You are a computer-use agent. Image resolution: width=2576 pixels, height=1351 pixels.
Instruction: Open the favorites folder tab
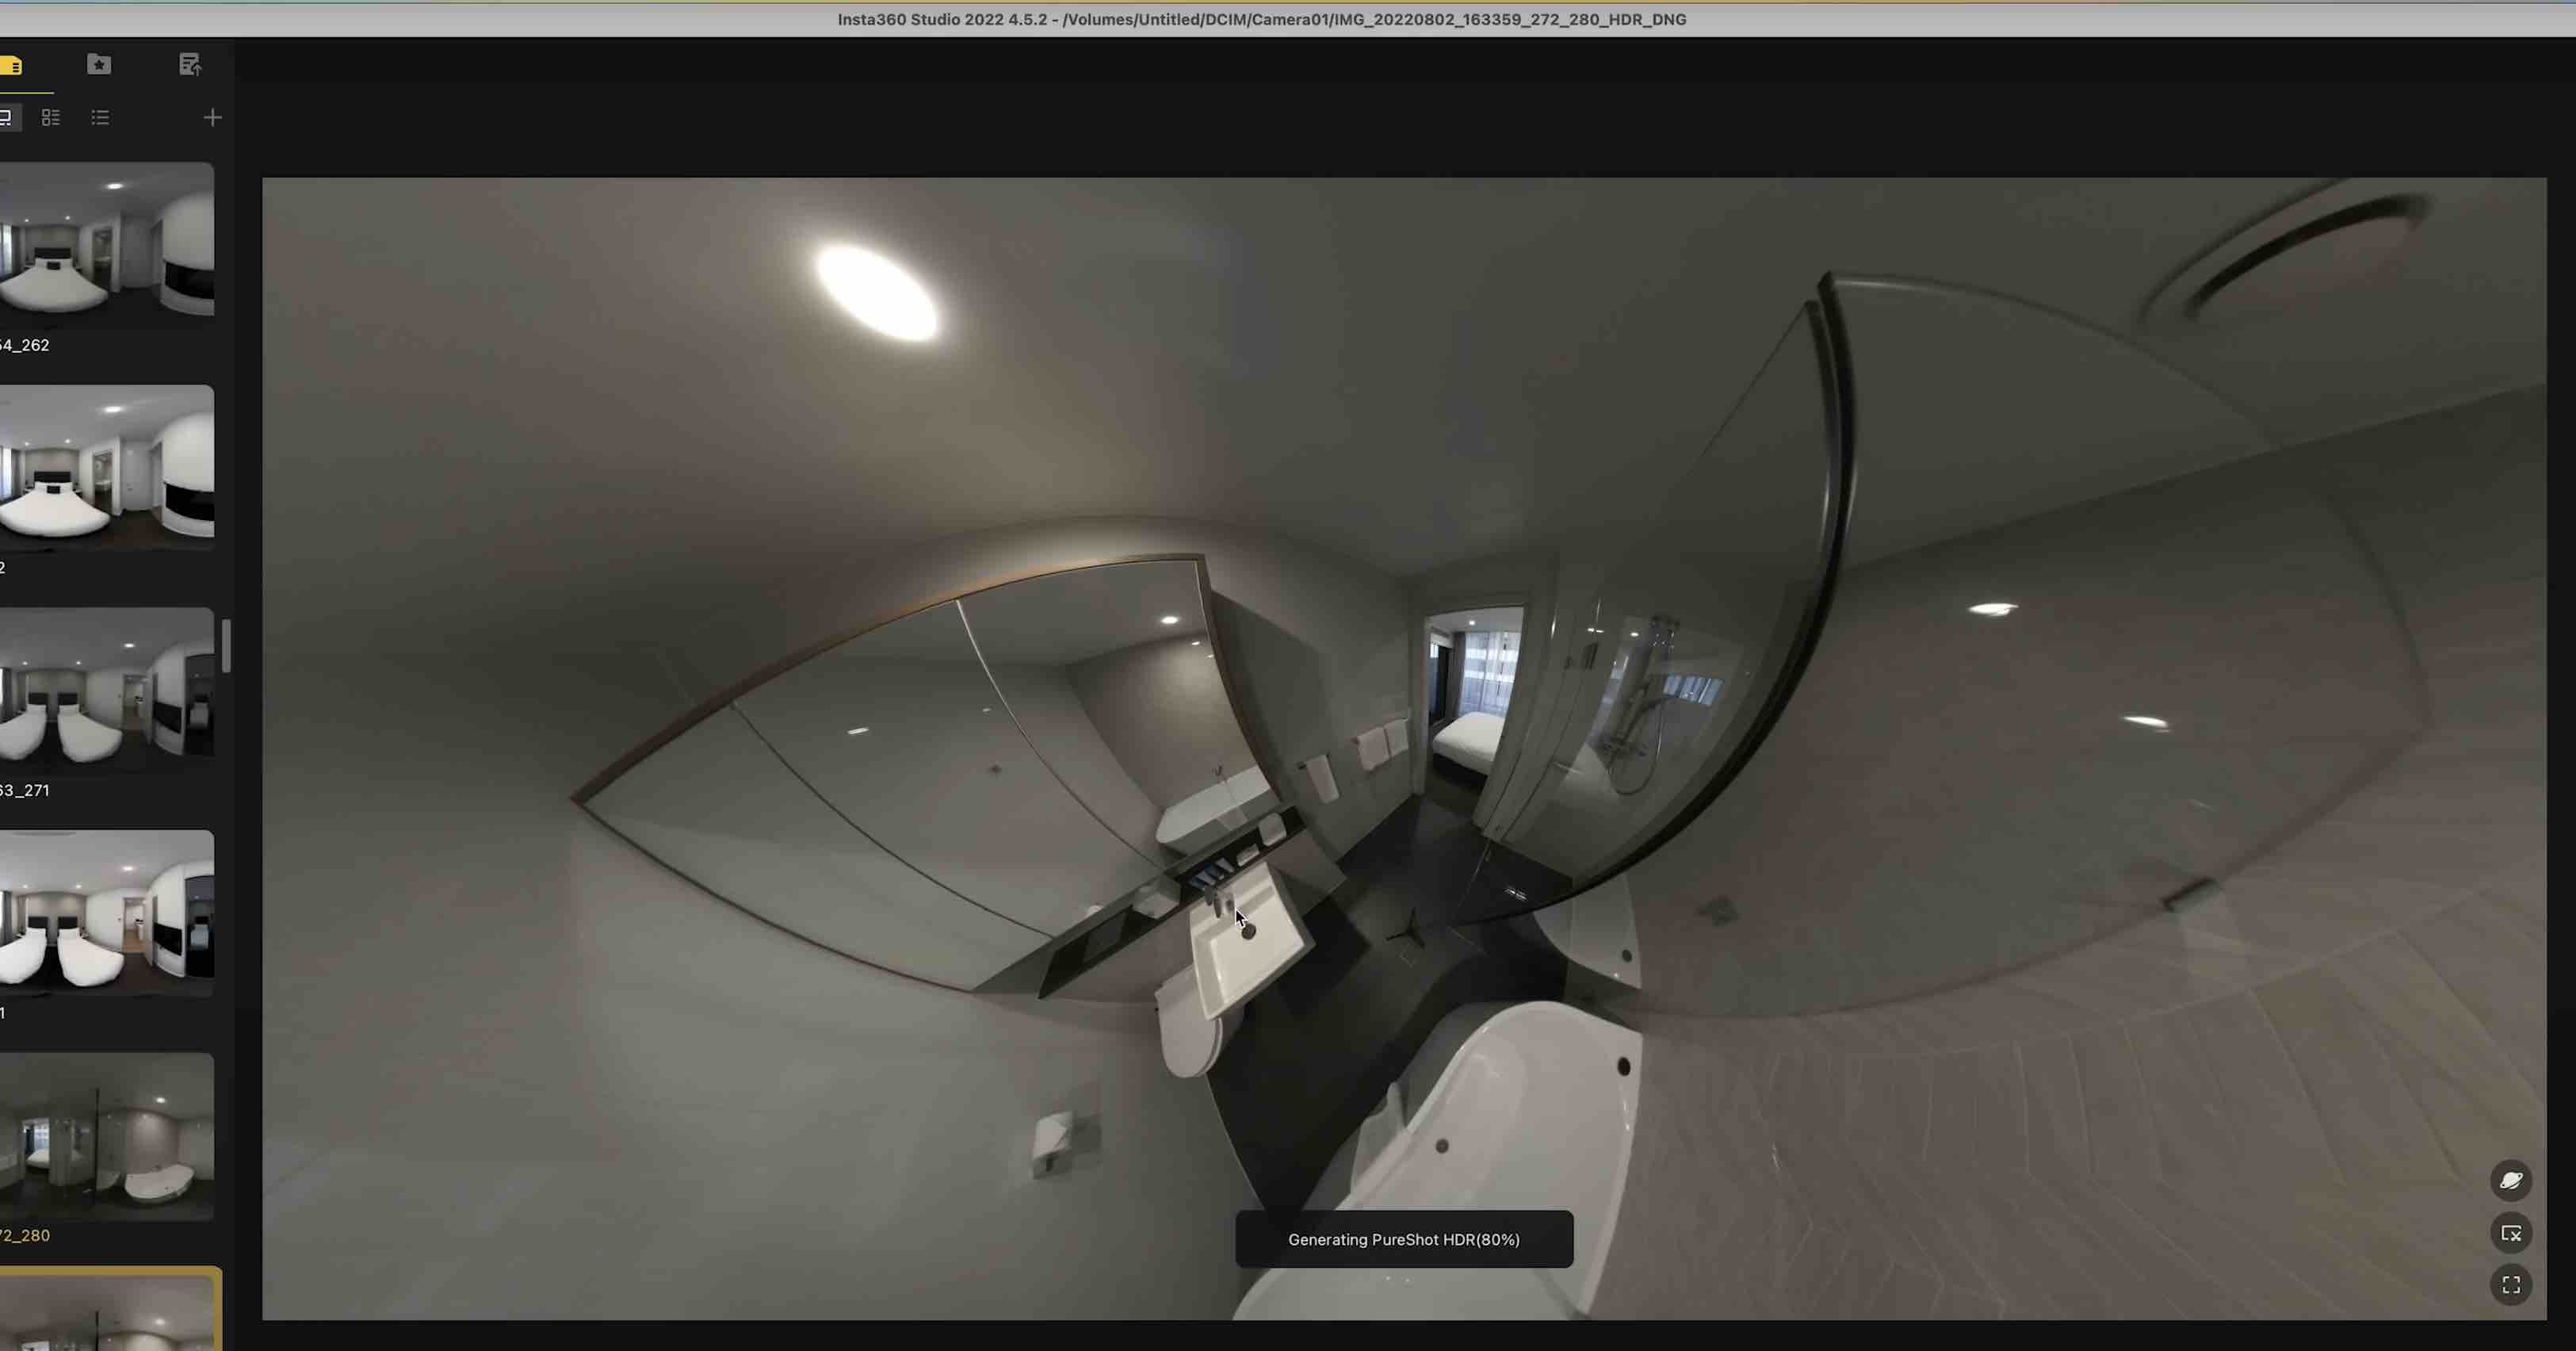pos(99,65)
